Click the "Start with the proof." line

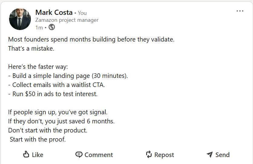(x=38, y=140)
